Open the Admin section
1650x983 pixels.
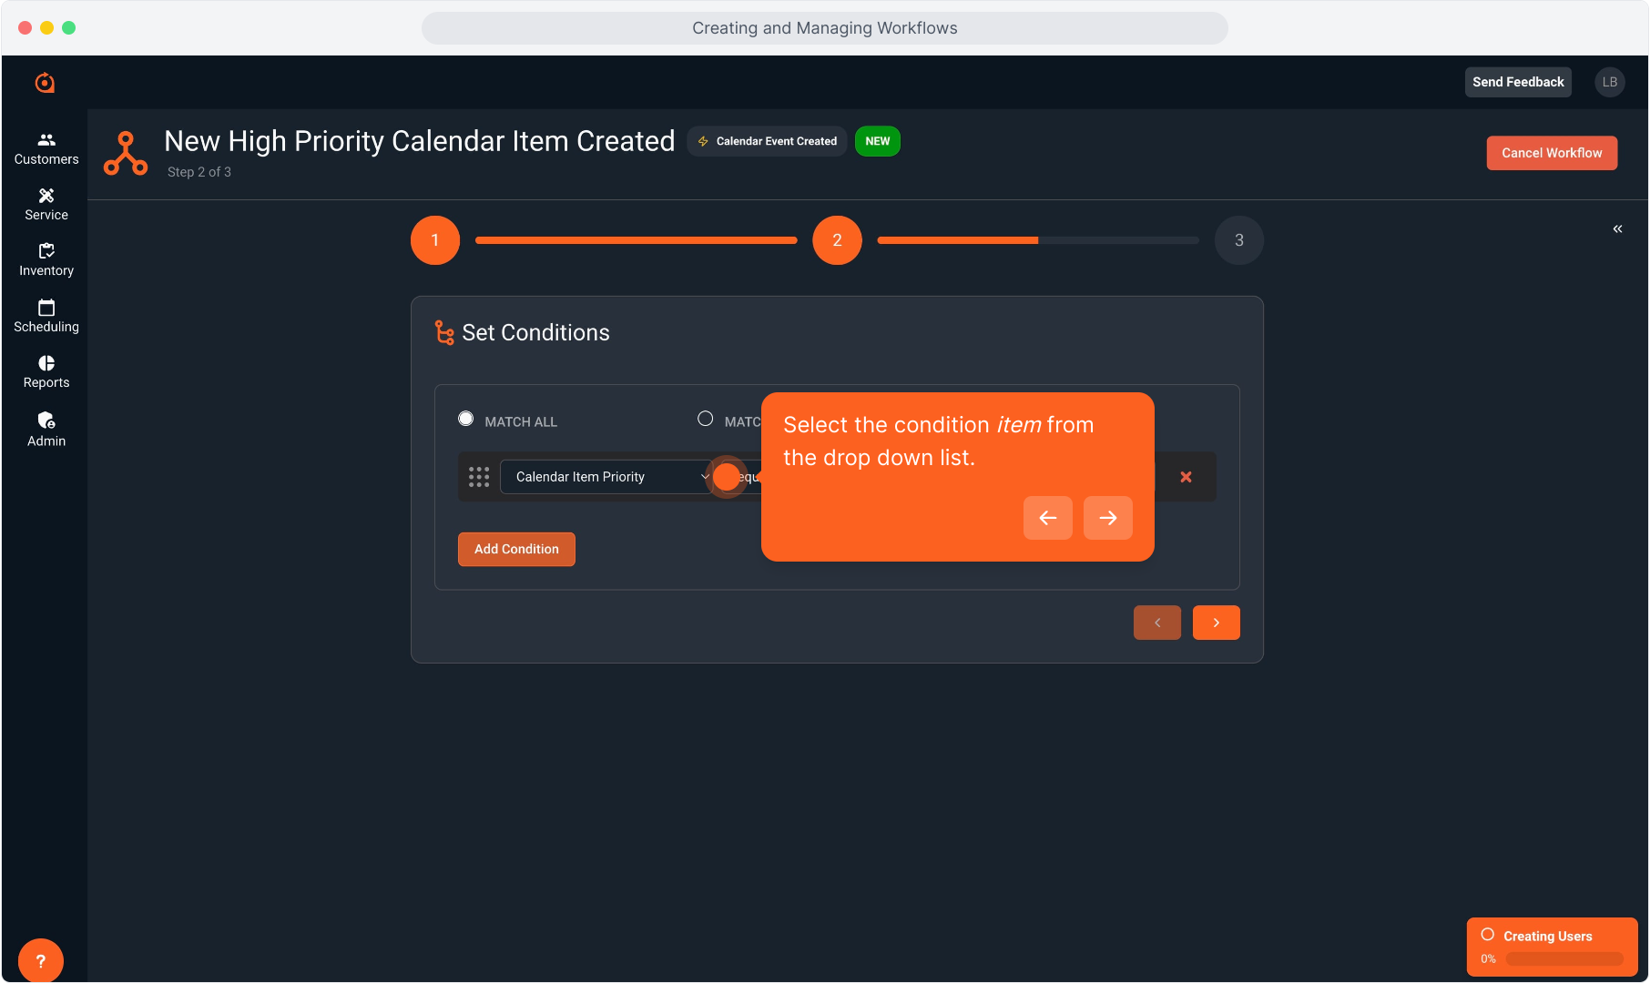(46, 429)
